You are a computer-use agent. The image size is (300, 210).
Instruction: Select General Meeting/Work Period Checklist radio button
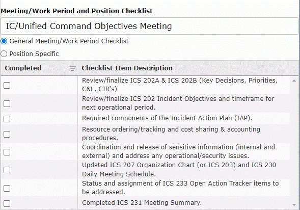pyautogui.click(x=4, y=41)
